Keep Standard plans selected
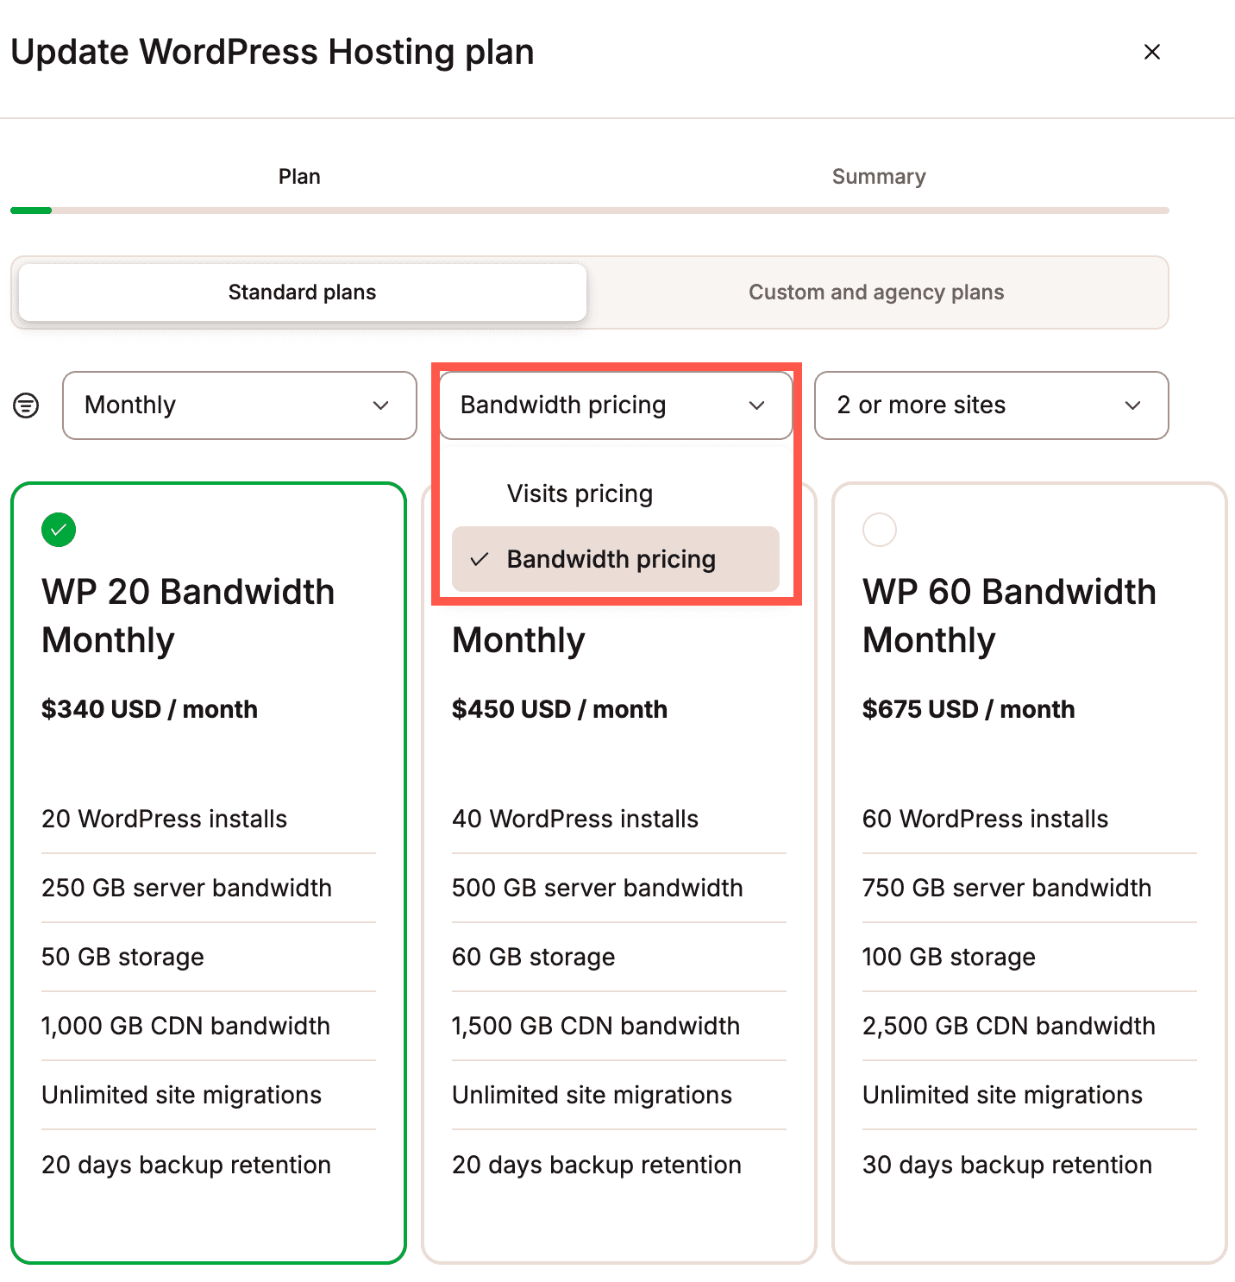This screenshot has height=1282, width=1235. point(301,292)
